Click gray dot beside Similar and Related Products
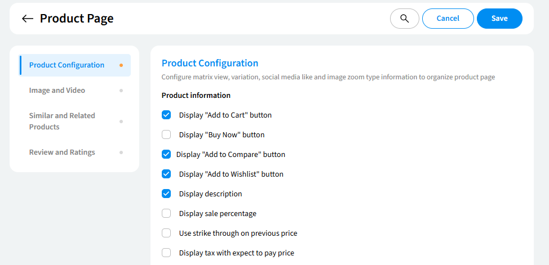549x265 pixels. (x=121, y=122)
